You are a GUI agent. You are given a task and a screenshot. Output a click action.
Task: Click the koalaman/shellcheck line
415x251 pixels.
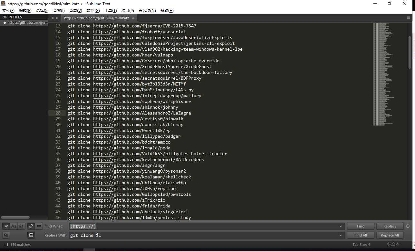[129, 177]
